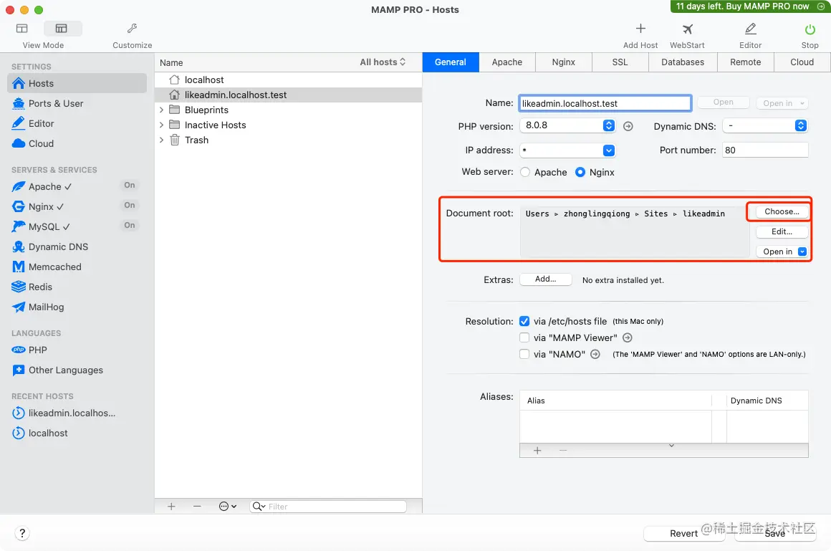Image resolution: width=831 pixels, height=551 pixels.
Task: Switch to the Databases tab
Action: coord(683,62)
